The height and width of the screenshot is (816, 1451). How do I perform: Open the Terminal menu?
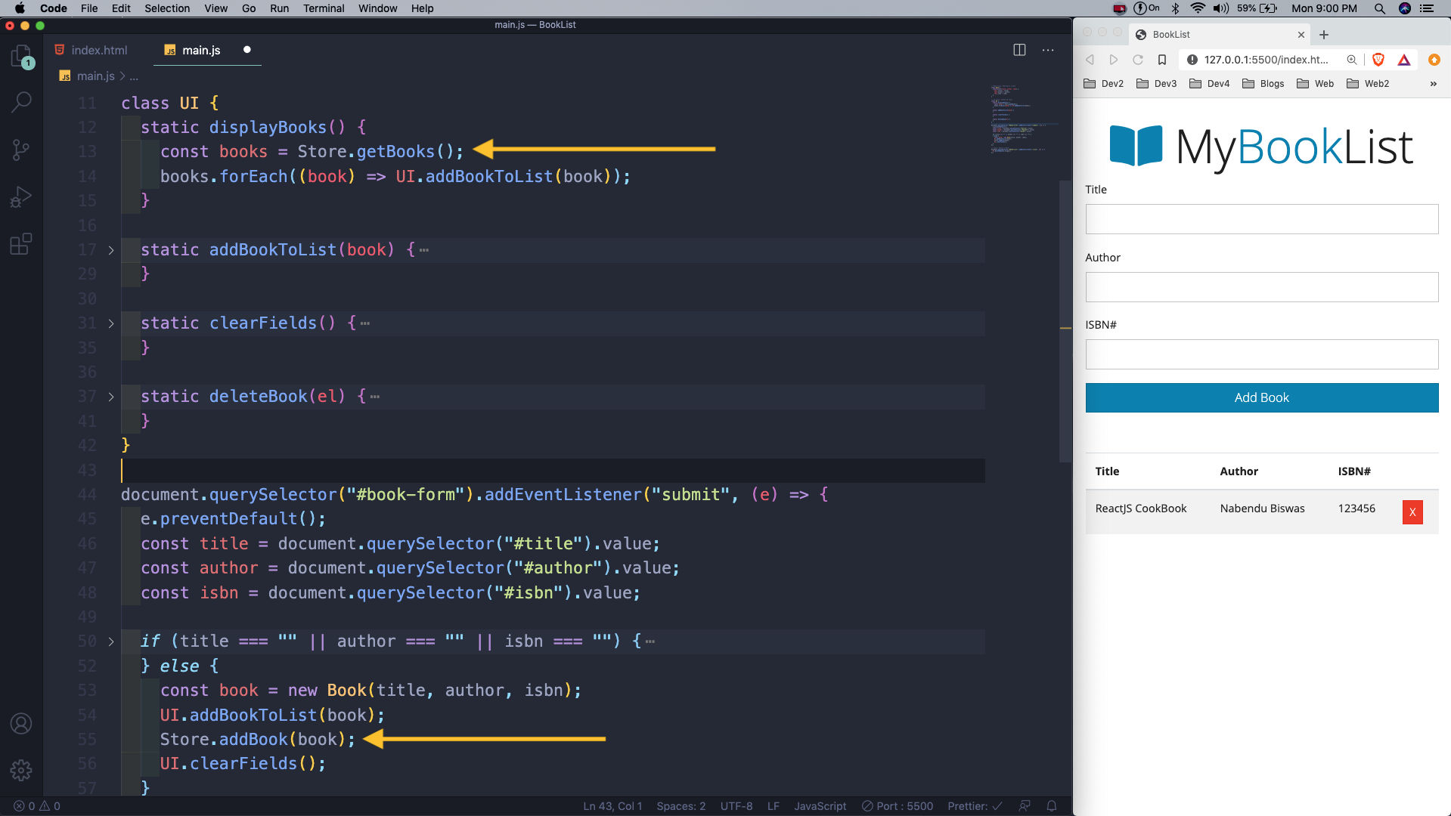[324, 8]
